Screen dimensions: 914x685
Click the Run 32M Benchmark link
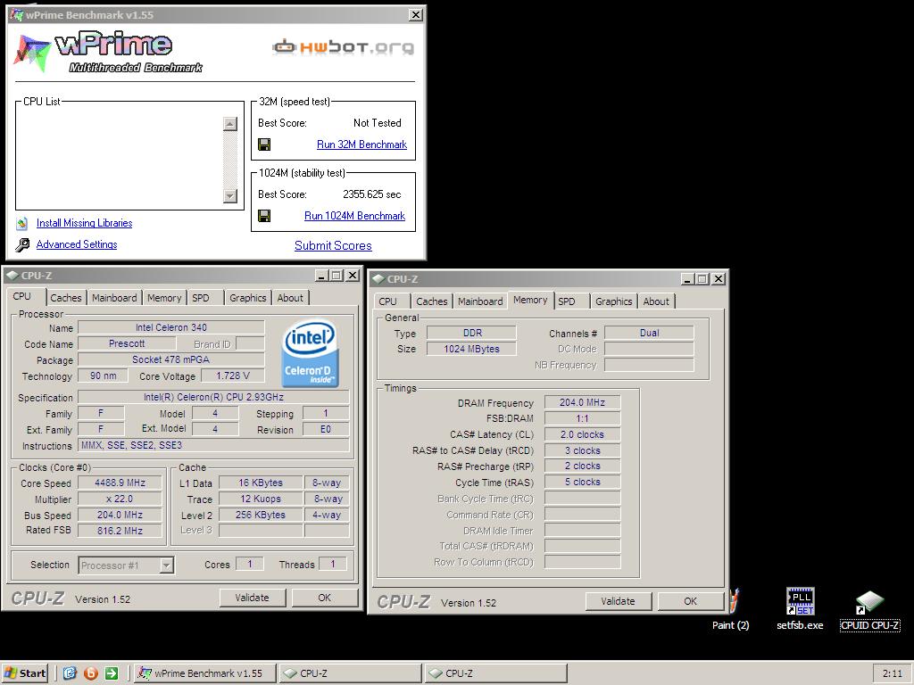361,144
